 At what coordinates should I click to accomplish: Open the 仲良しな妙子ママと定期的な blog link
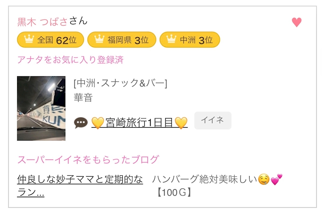tap(80, 180)
